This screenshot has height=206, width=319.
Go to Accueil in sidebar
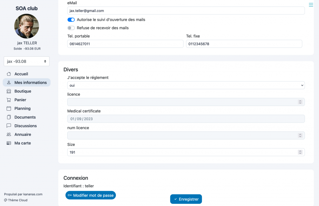point(27,74)
